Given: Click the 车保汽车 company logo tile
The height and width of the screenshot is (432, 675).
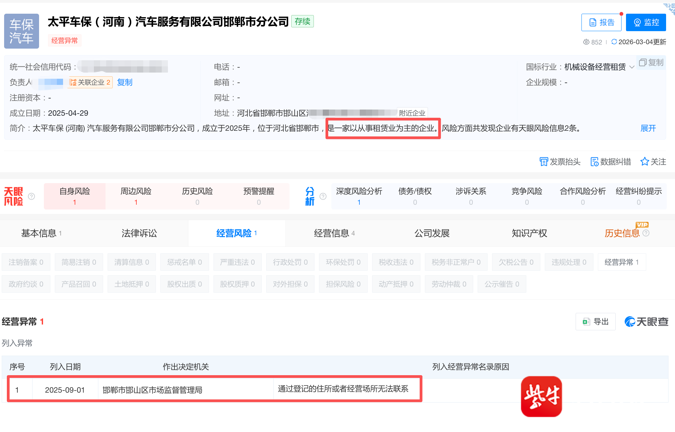Looking at the screenshot, I should (x=21, y=31).
